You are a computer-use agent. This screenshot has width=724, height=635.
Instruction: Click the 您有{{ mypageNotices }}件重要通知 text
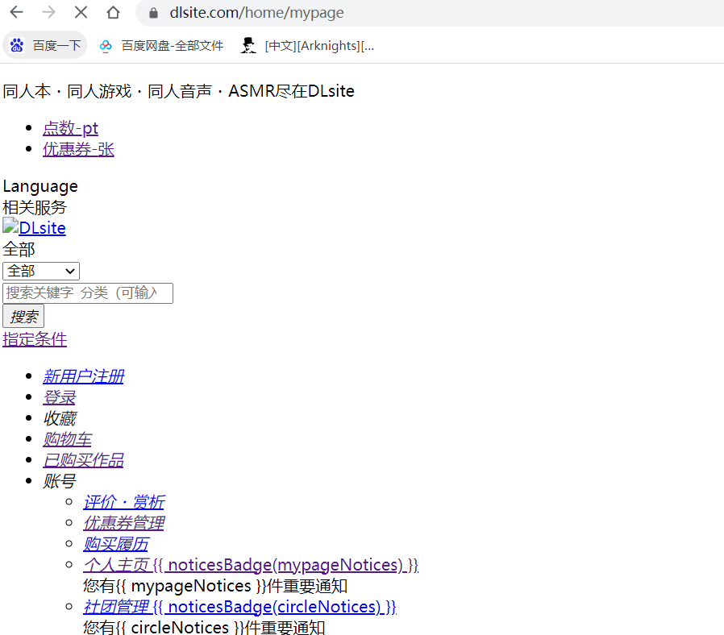tap(215, 586)
